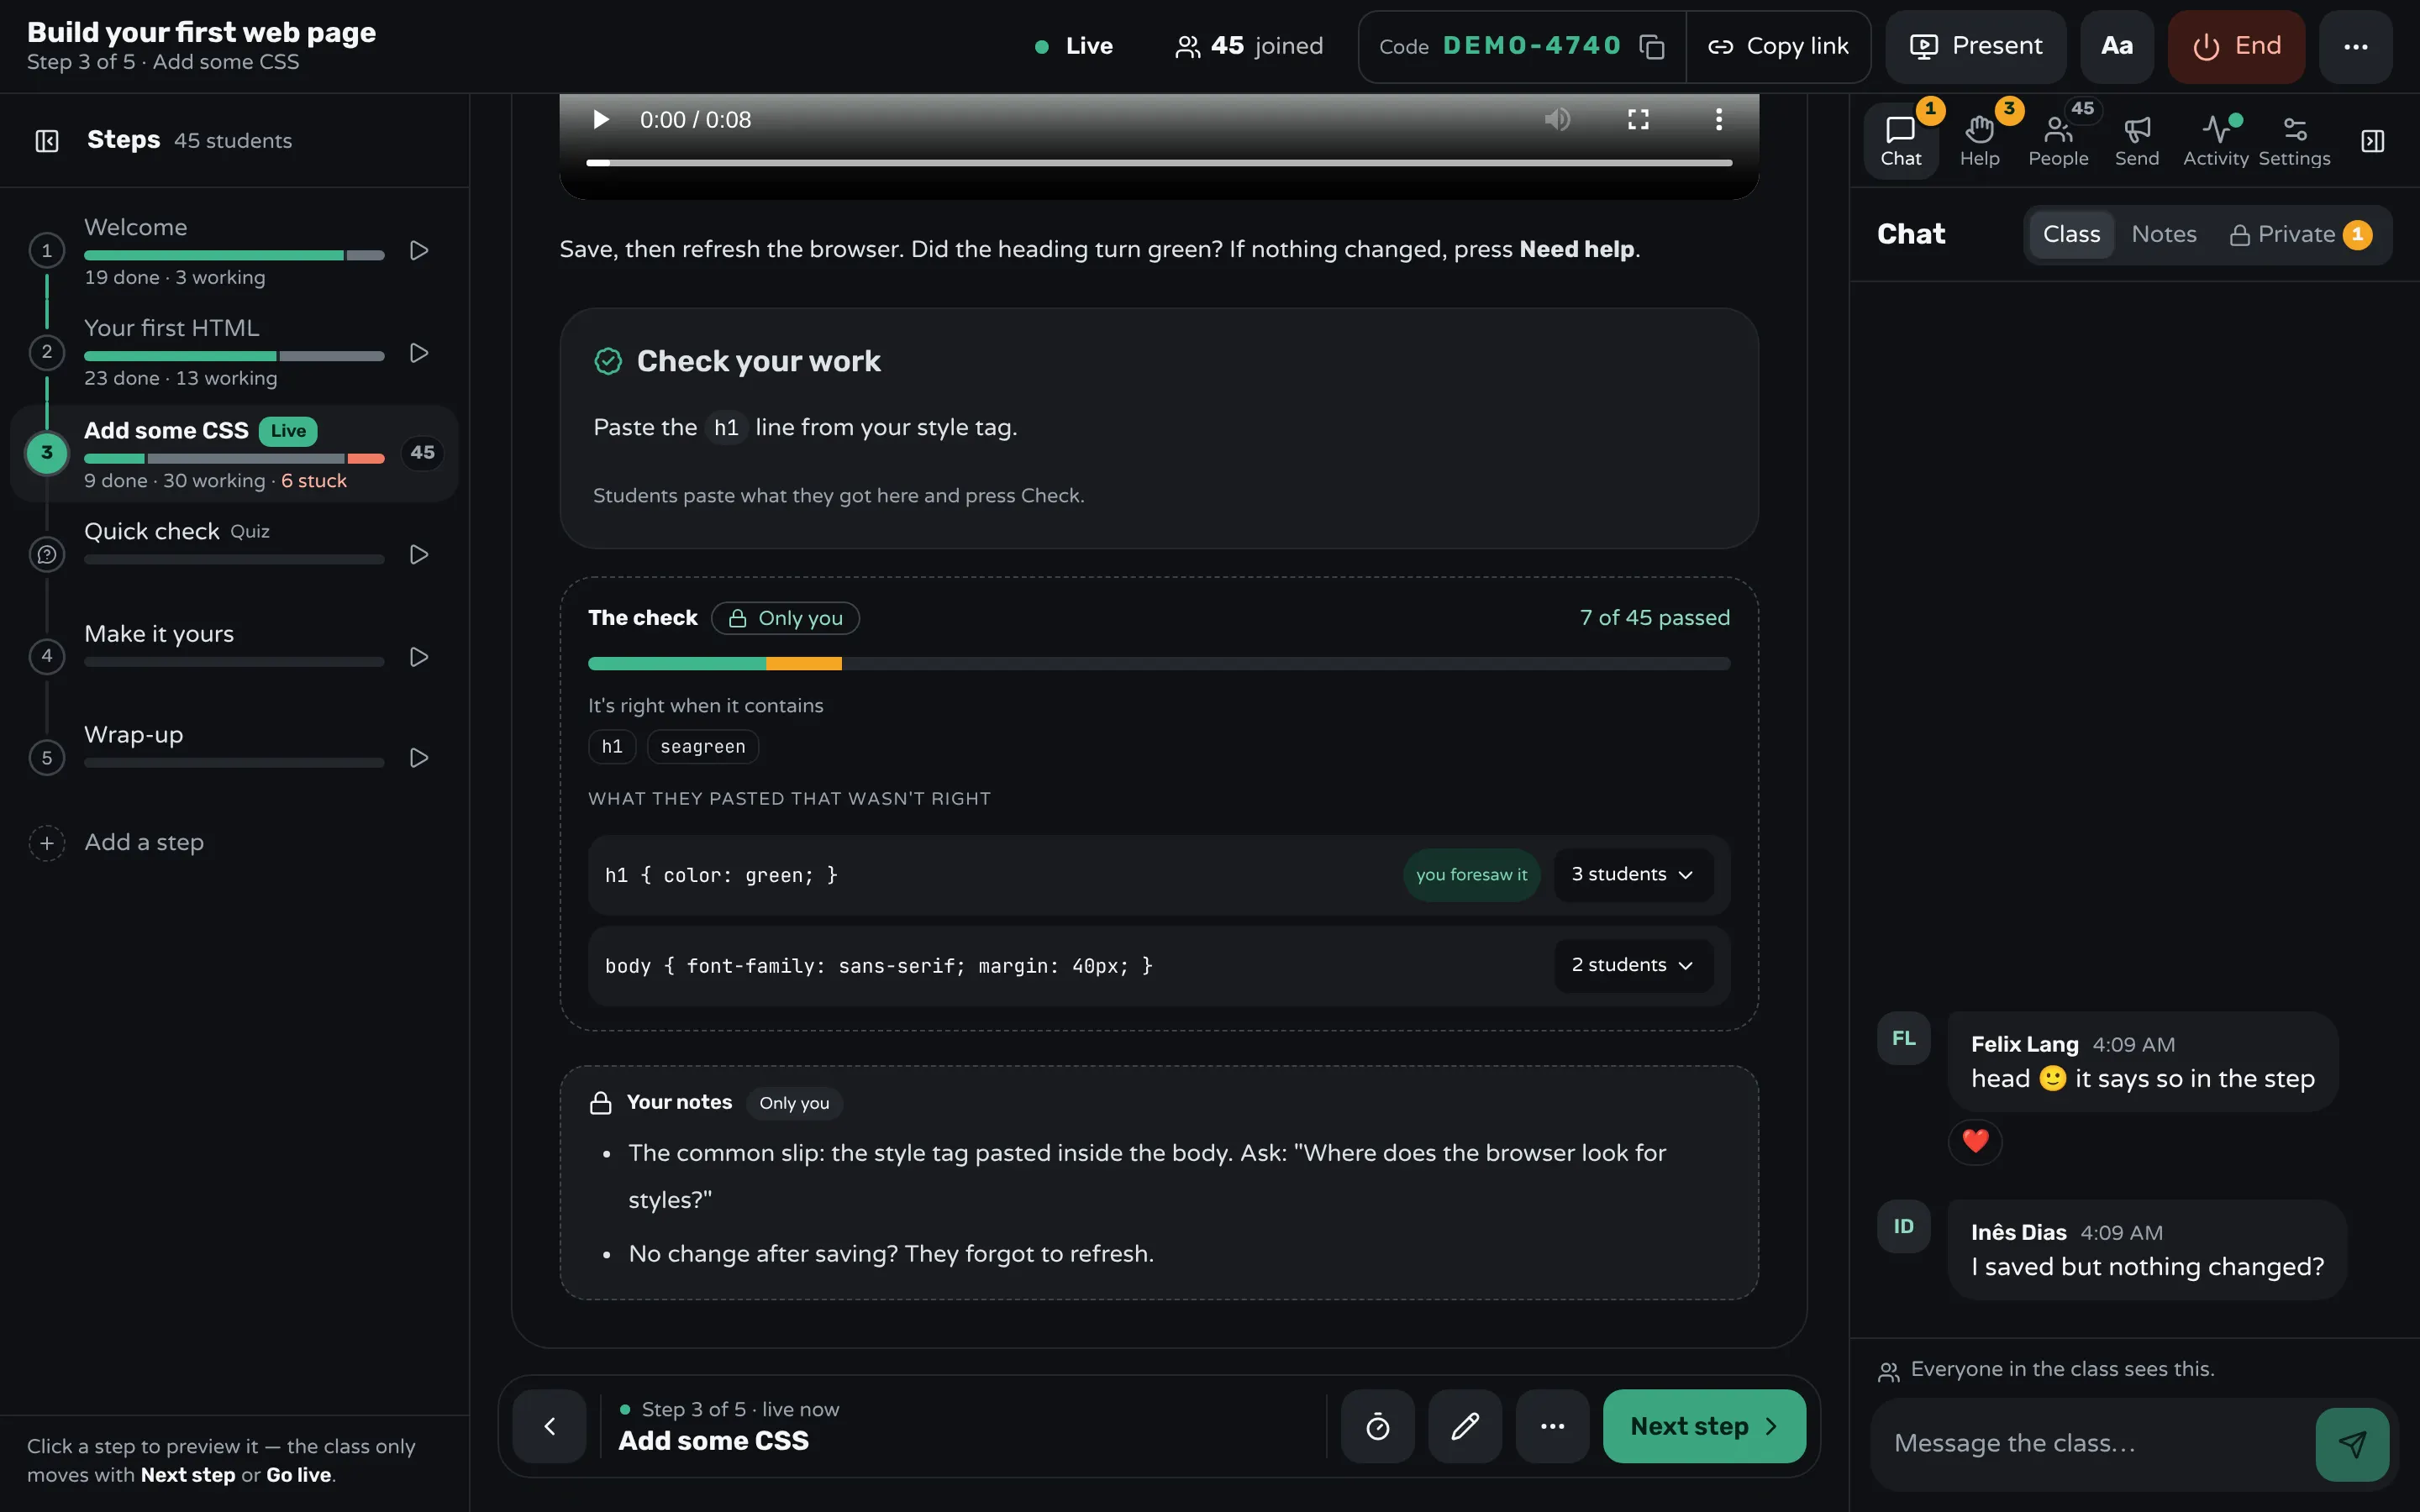Open the People panel

pos(2058,141)
